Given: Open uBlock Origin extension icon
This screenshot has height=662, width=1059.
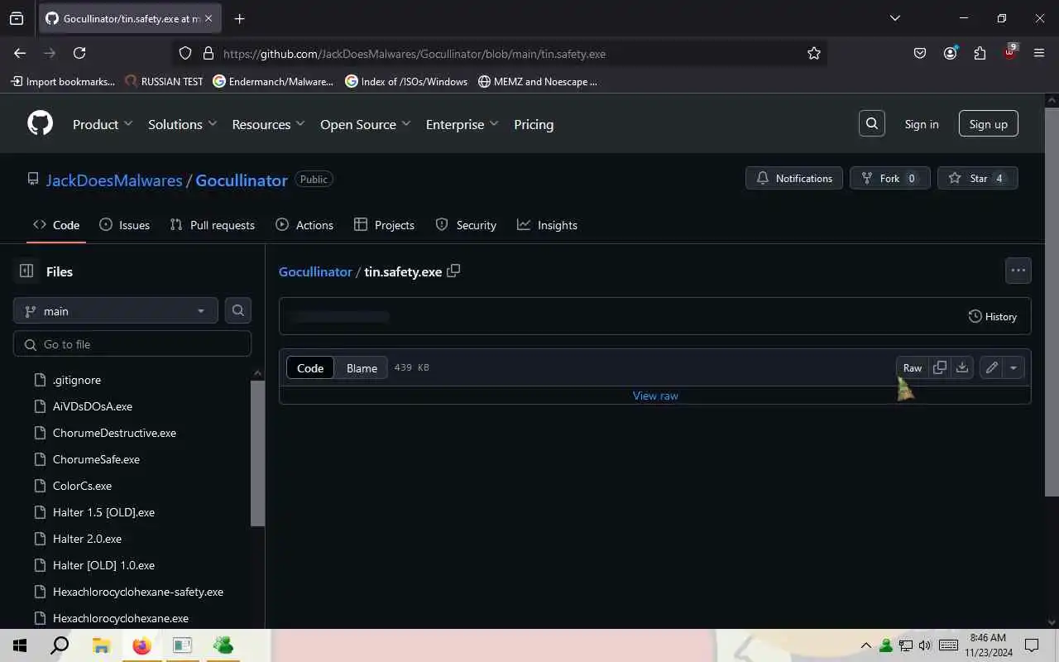Looking at the screenshot, I should pos(1009,53).
